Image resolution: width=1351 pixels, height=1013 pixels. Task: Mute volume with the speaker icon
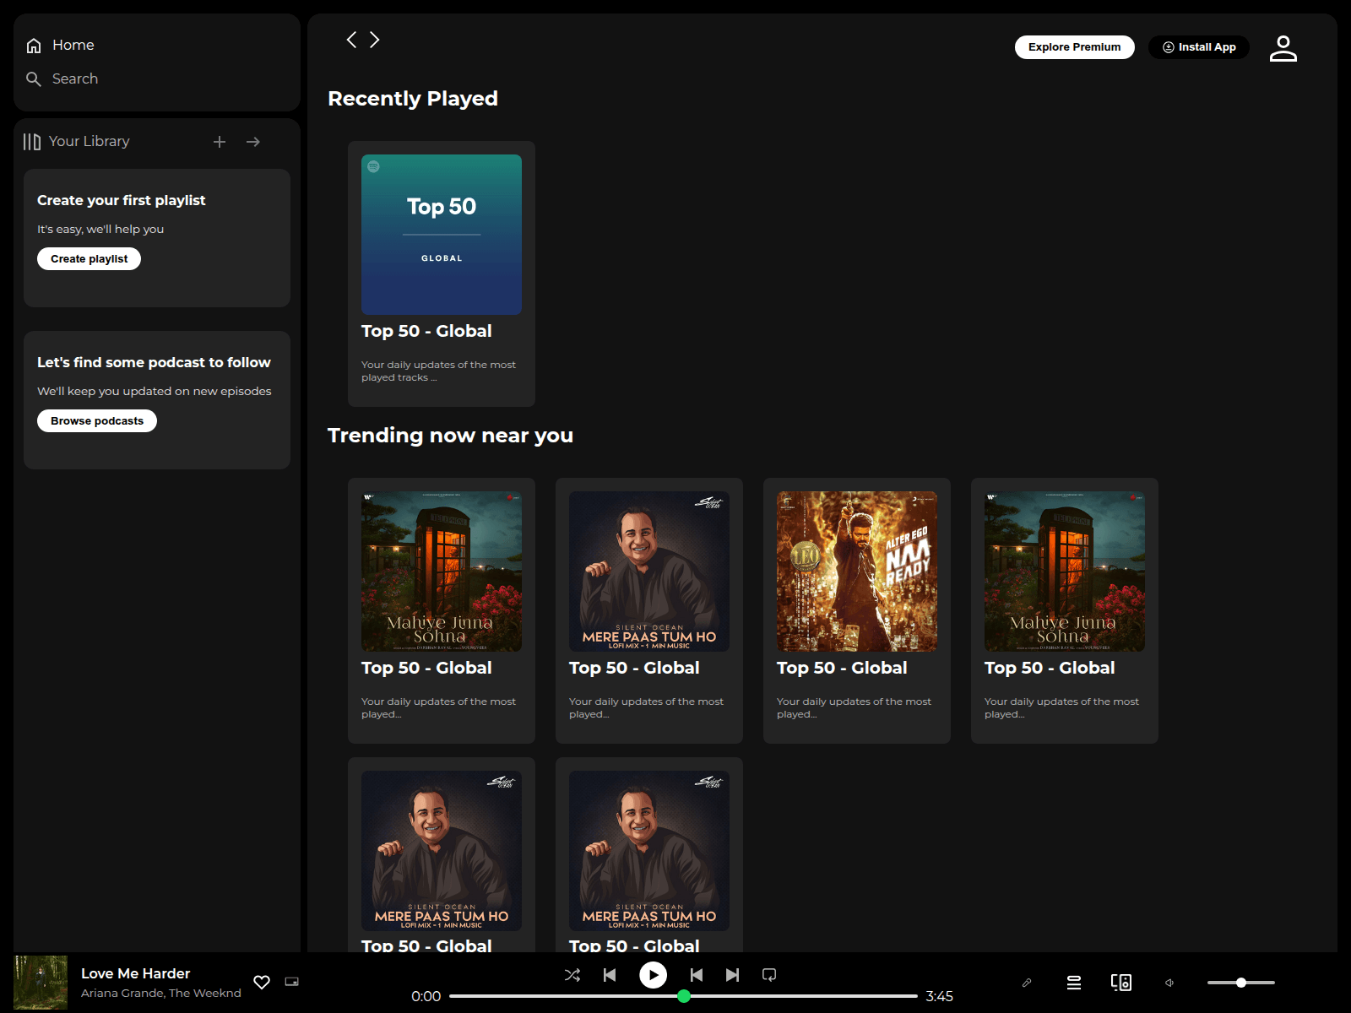coord(1169,983)
